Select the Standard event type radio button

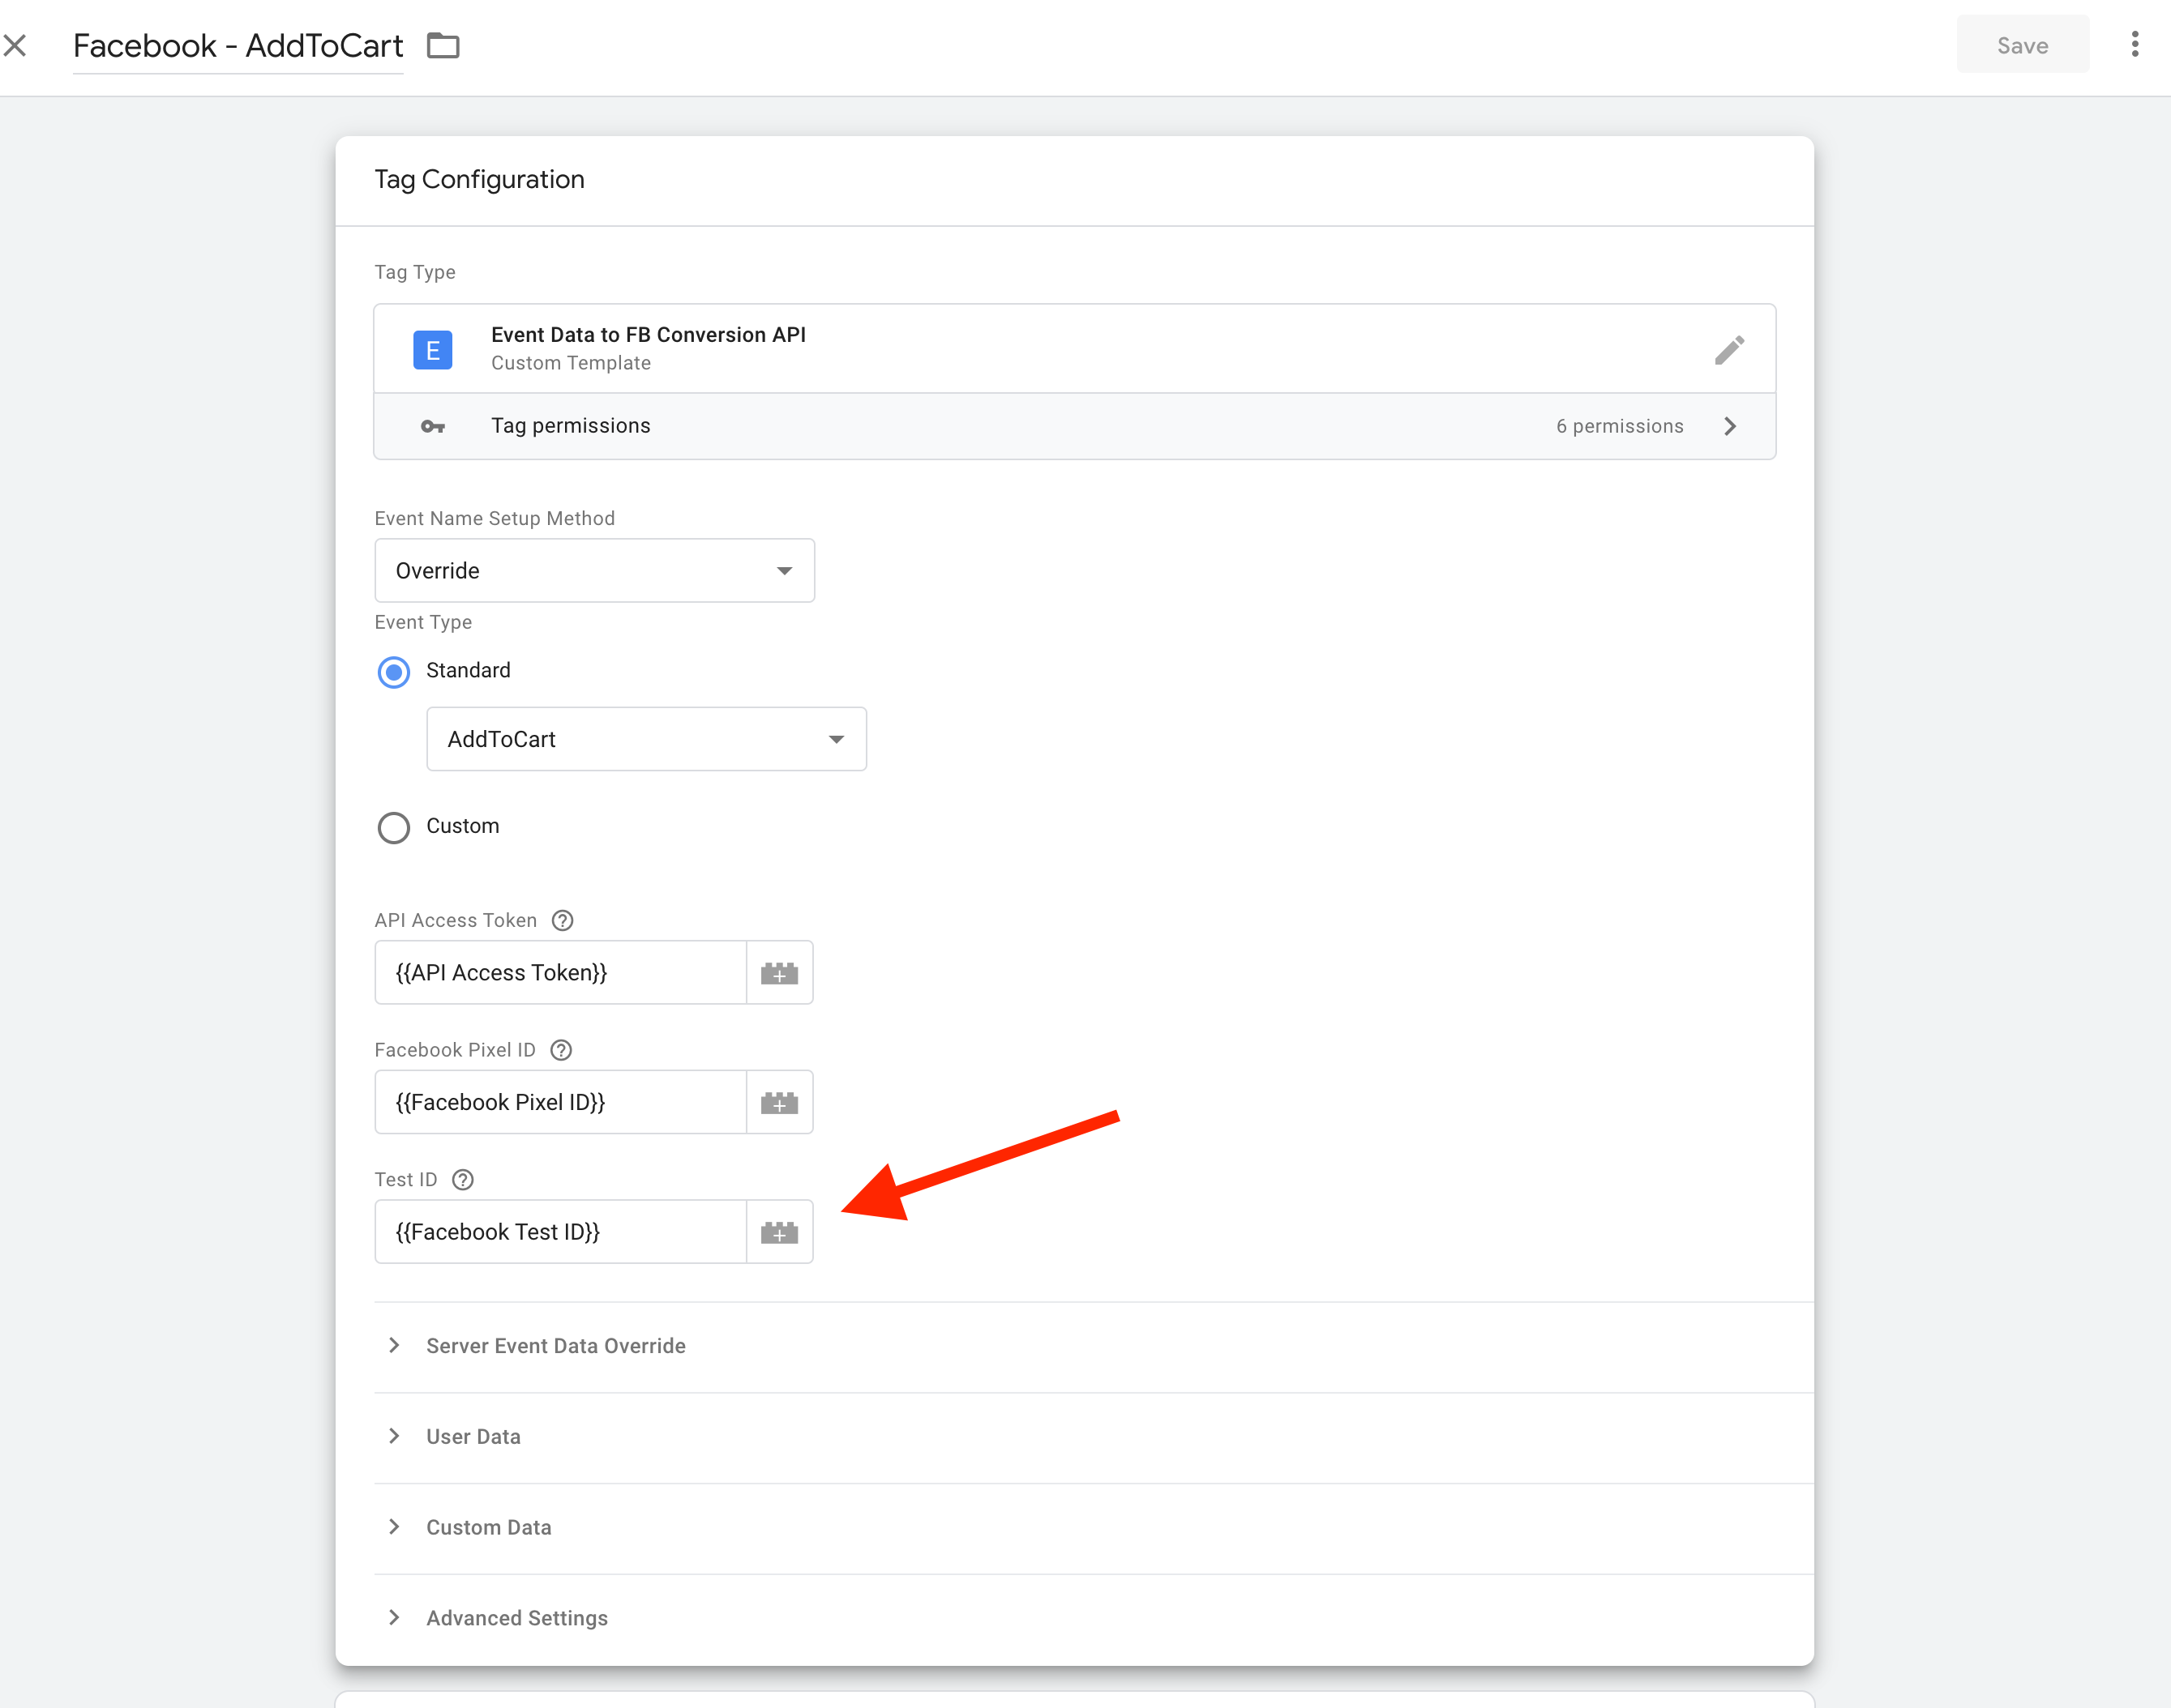coord(393,672)
